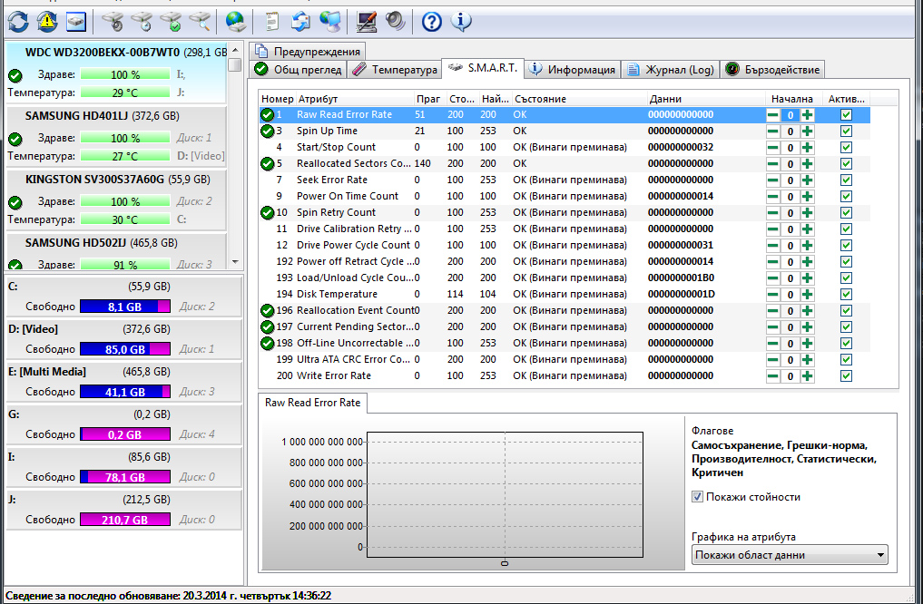Select the SAMSUNG HD401LJ disk in the list
Image resolution: width=923 pixels, height=604 pixels.
tap(116, 135)
